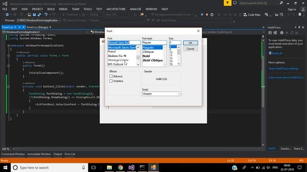Click the Undo arrow icon
This screenshot has height=172, width=307.
(46, 15)
